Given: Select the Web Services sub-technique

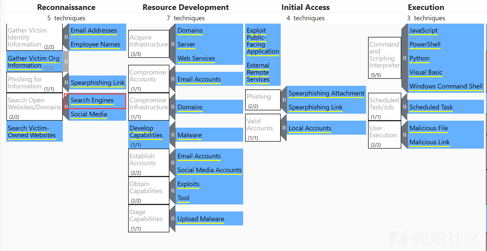Looking at the screenshot, I should click(209, 58).
